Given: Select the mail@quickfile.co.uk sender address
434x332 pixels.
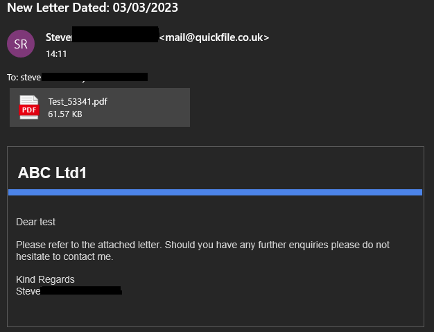Looking at the screenshot, I should [x=214, y=37].
